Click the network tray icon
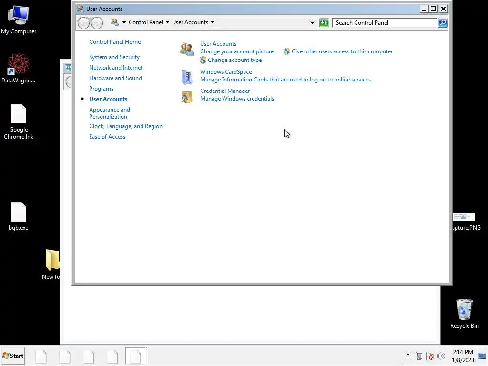This screenshot has height=366, width=488. point(418,356)
